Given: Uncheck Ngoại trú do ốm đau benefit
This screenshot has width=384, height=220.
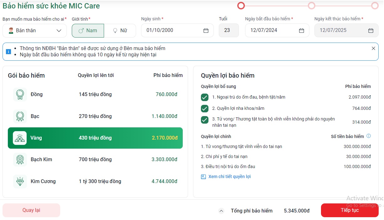Looking at the screenshot, I should 205,97.
